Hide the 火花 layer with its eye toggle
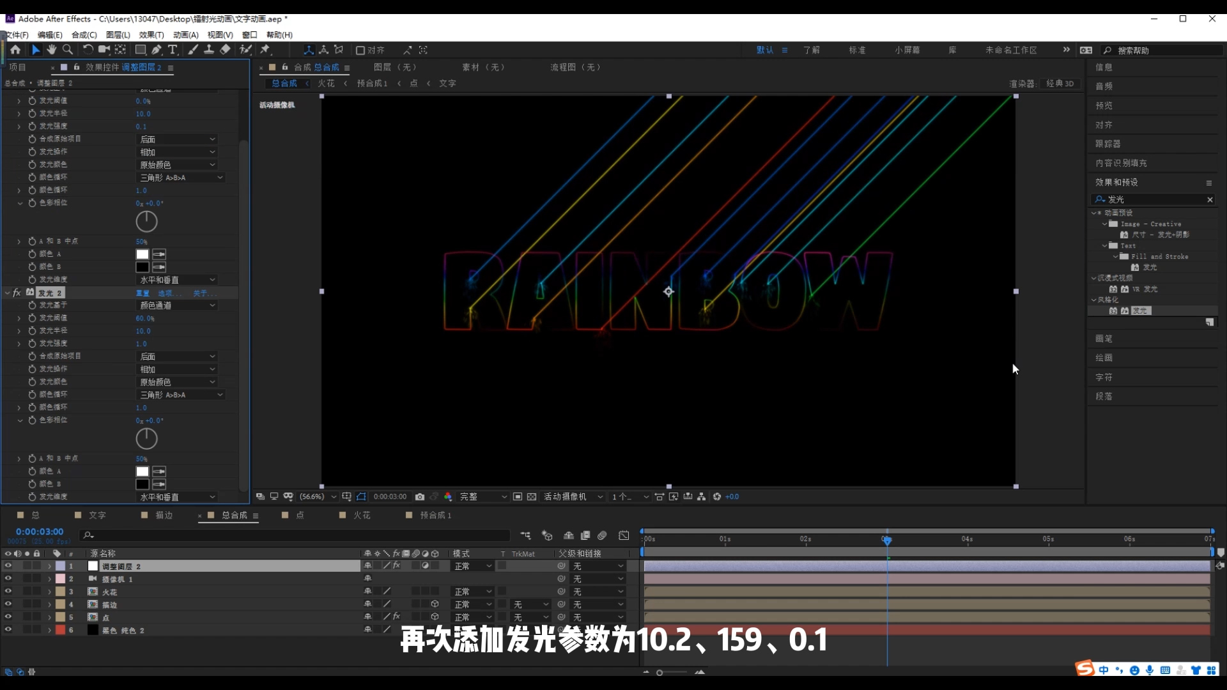1227x690 pixels. coord(8,592)
